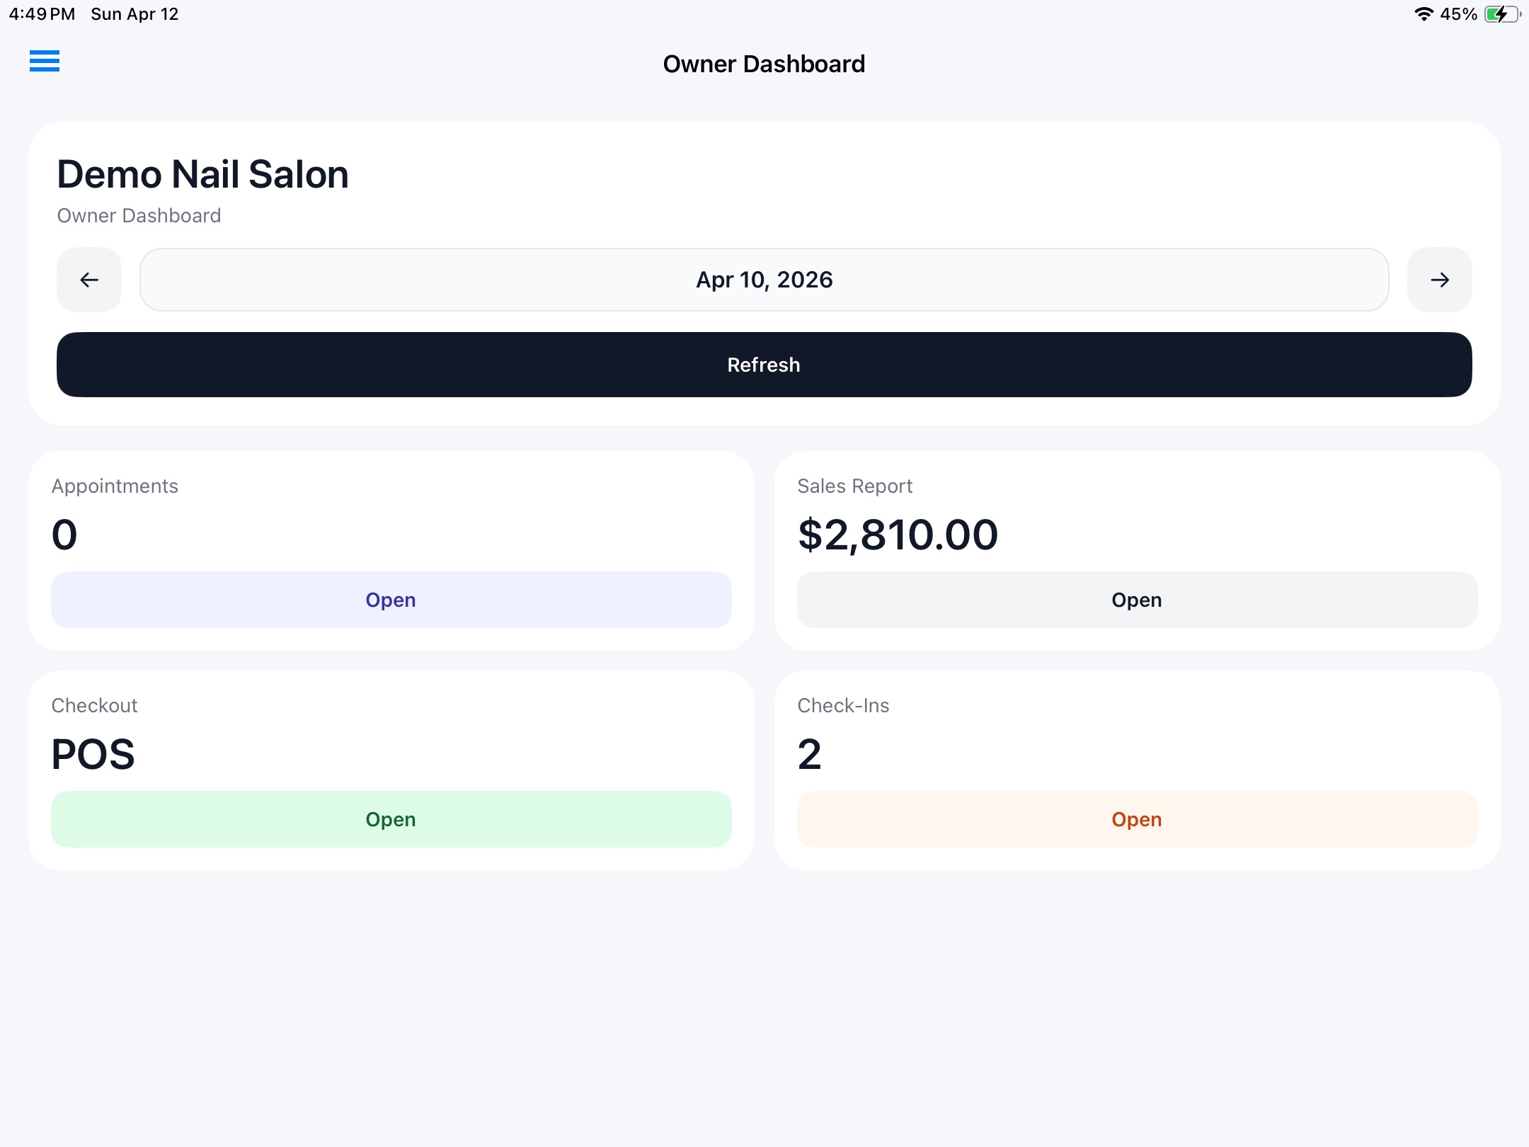Advance to next day with right arrow
1529x1147 pixels.
click(1440, 280)
